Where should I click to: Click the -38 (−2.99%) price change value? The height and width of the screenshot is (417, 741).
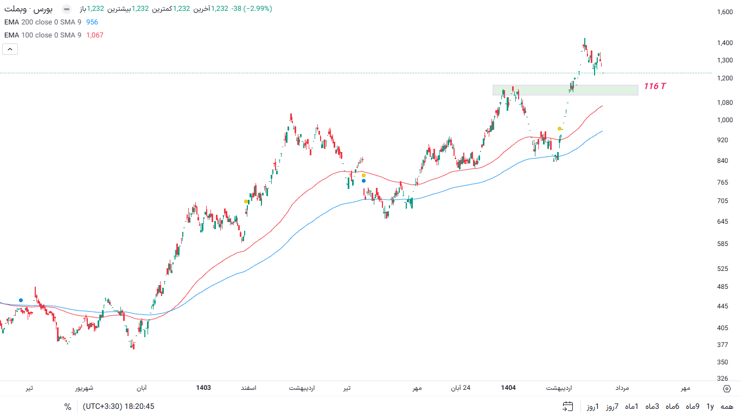point(252,9)
